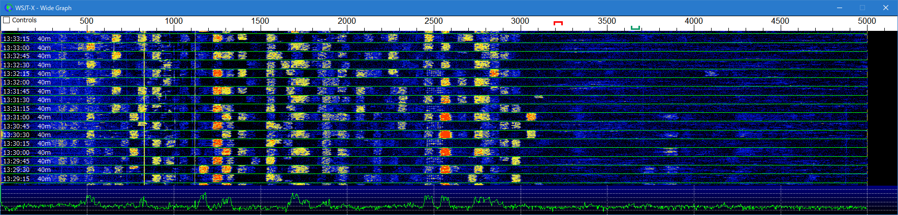Click the 13:33:15 40m waterfall timestamp

26,38
